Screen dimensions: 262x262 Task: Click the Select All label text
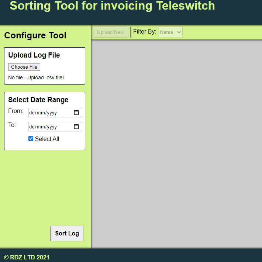pos(47,139)
